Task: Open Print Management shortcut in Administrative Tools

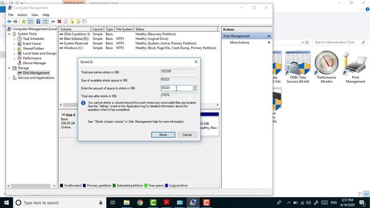Action: (356, 67)
